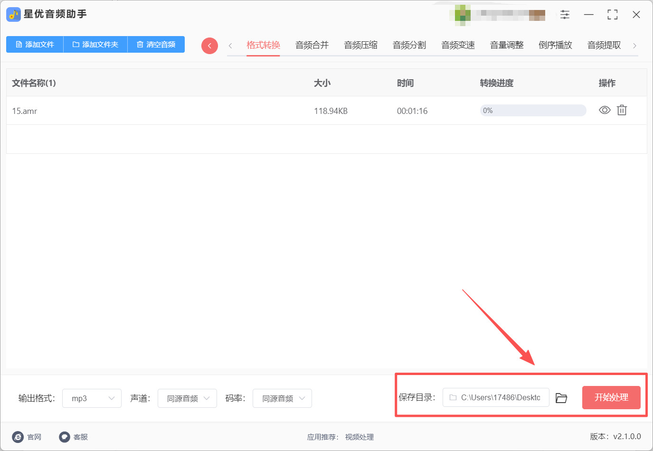The image size is (653, 451).
Task: Switch to the 倒序播放 tab
Action: point(555,45)
